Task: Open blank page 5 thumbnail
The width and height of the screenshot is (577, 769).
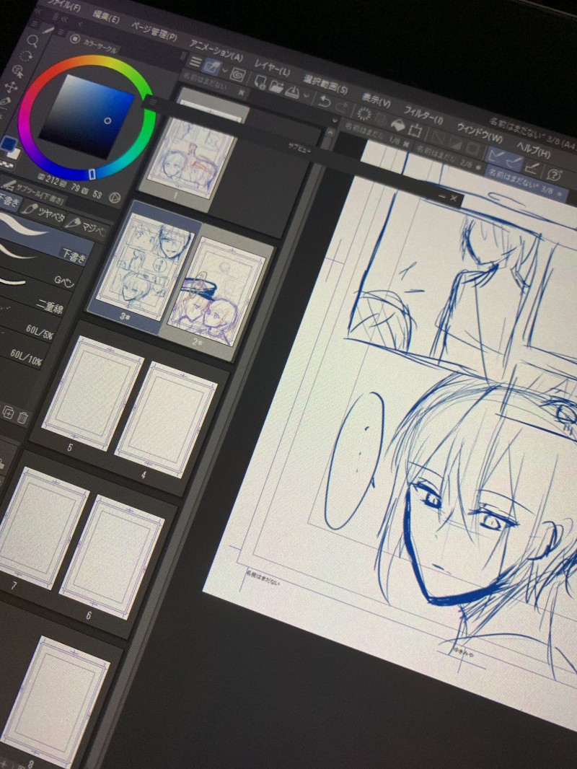Action: 92,393
